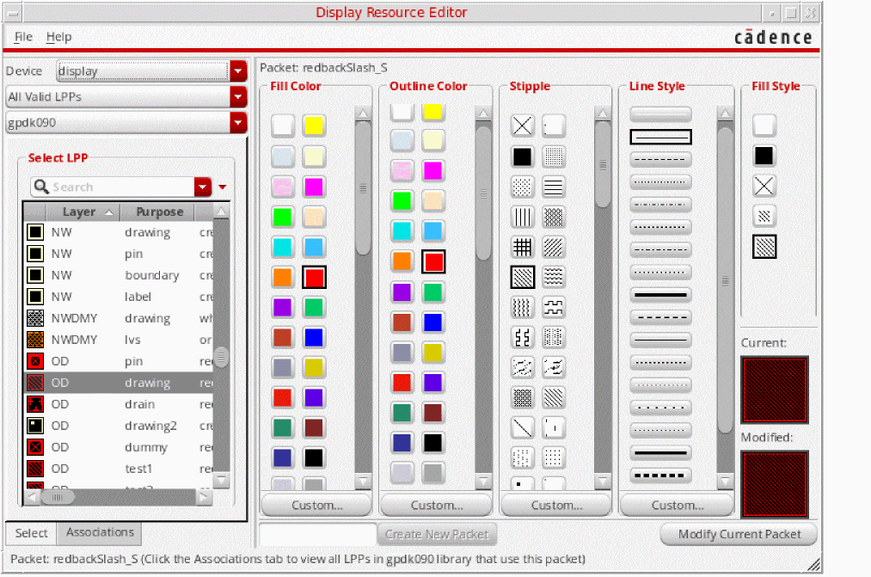Click the NWDMY lvs orange layer icon
This screenshot has height=577, width=871.
click(x=35, y=340)
